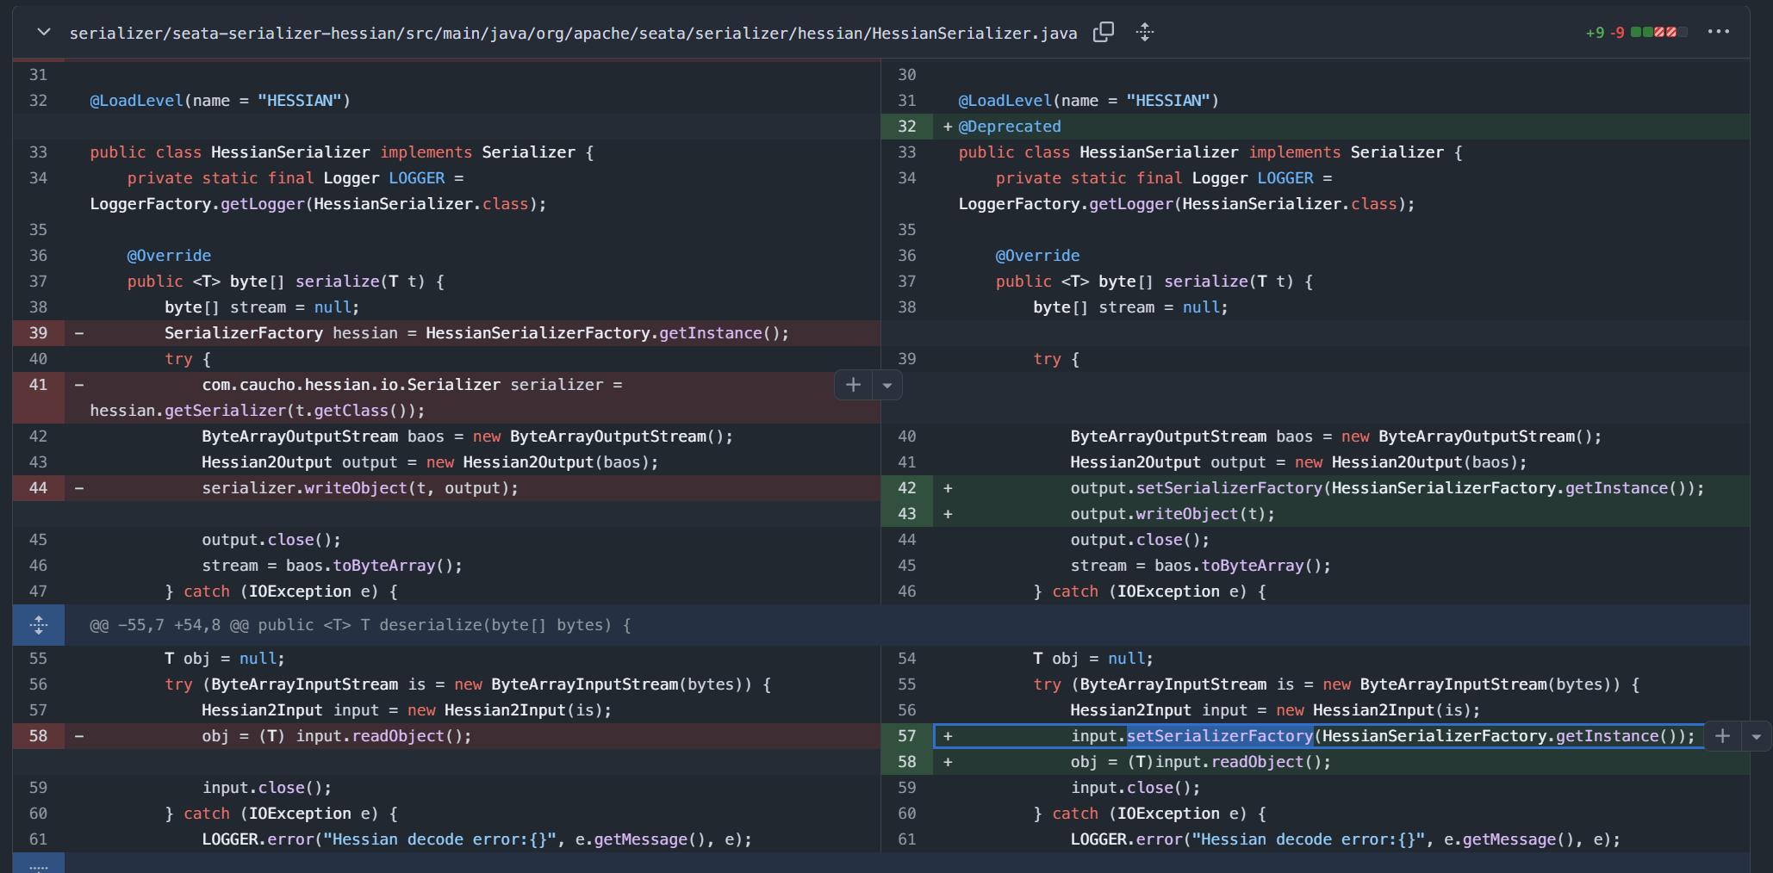Image resolution: width=1773 pixels, height=873 pixels.
Task: Click input.close() on left line 59
Action: pos(267,788)
